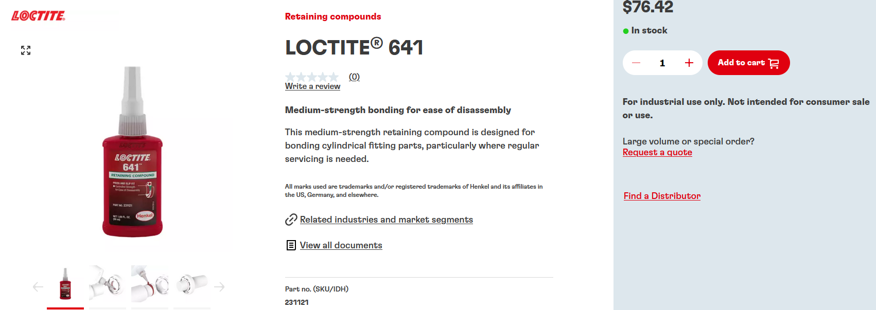The image size is (876, 310).
Task: Click the Loctite logo
Action: (39, 16)
